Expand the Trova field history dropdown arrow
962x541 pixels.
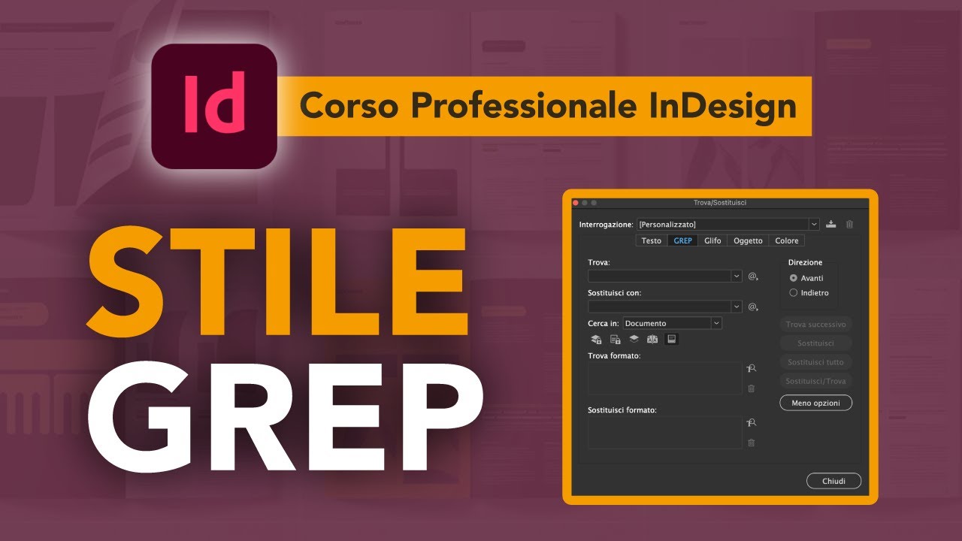(x=737, y=277)
